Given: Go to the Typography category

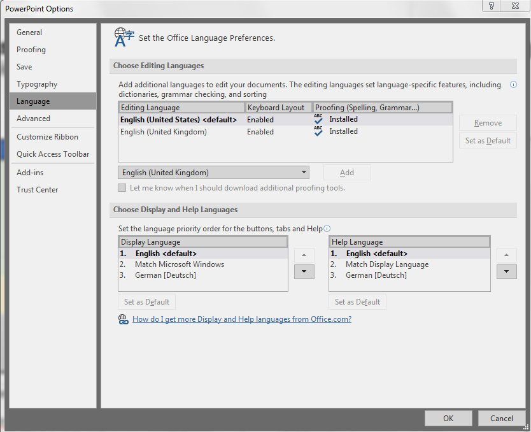Looking at the screenshot, I should point(53,84).
